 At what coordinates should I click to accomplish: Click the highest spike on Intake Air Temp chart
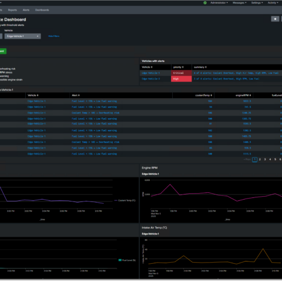(263, 249)
